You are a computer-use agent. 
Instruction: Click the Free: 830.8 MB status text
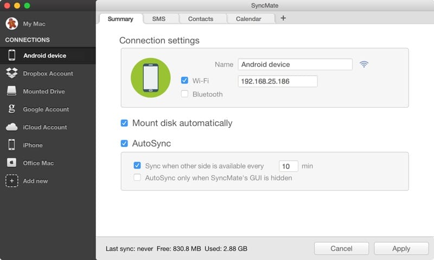click(x=179, y=249)
